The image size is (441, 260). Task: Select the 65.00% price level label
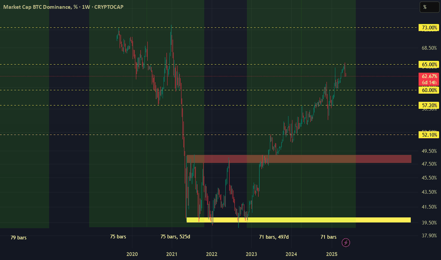click(x=429, y=64)
